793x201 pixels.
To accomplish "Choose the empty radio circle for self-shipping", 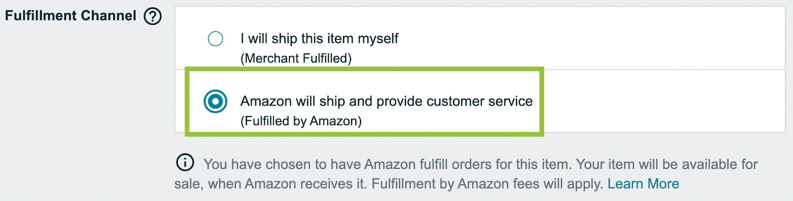I will click(x=215, y=39).
